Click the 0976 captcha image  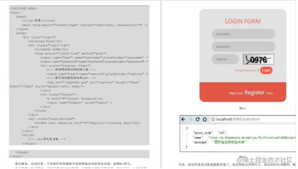(258, 59)
